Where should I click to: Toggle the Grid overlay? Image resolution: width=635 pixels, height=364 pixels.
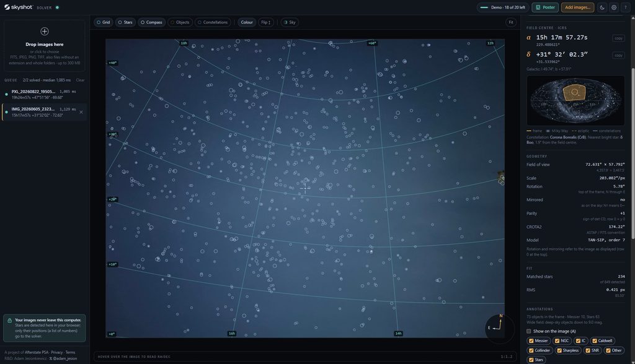104,22
